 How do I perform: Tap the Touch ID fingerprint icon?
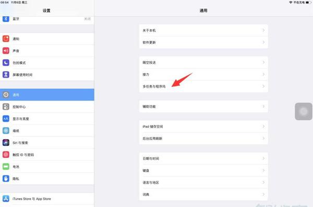(x=6, y=155)
